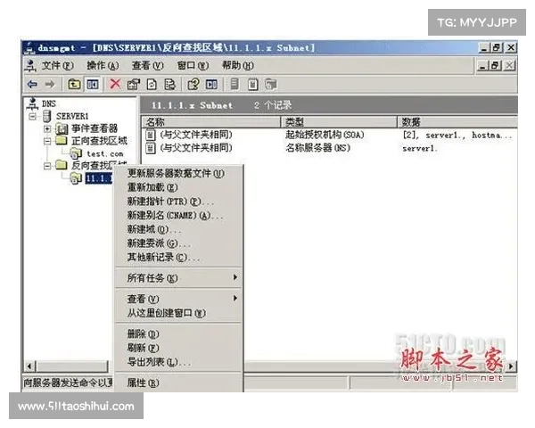Open the 操作(A) menu
Screen dimensions: 535x428
click(103, 65)
